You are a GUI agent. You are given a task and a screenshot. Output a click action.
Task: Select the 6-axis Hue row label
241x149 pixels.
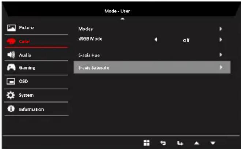point(89,55)
